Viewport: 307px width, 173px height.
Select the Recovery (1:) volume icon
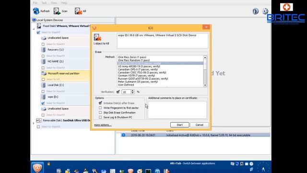click(44, 49)
